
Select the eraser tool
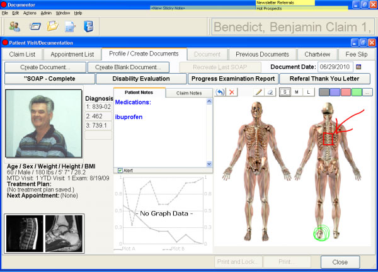pos(270,92)
